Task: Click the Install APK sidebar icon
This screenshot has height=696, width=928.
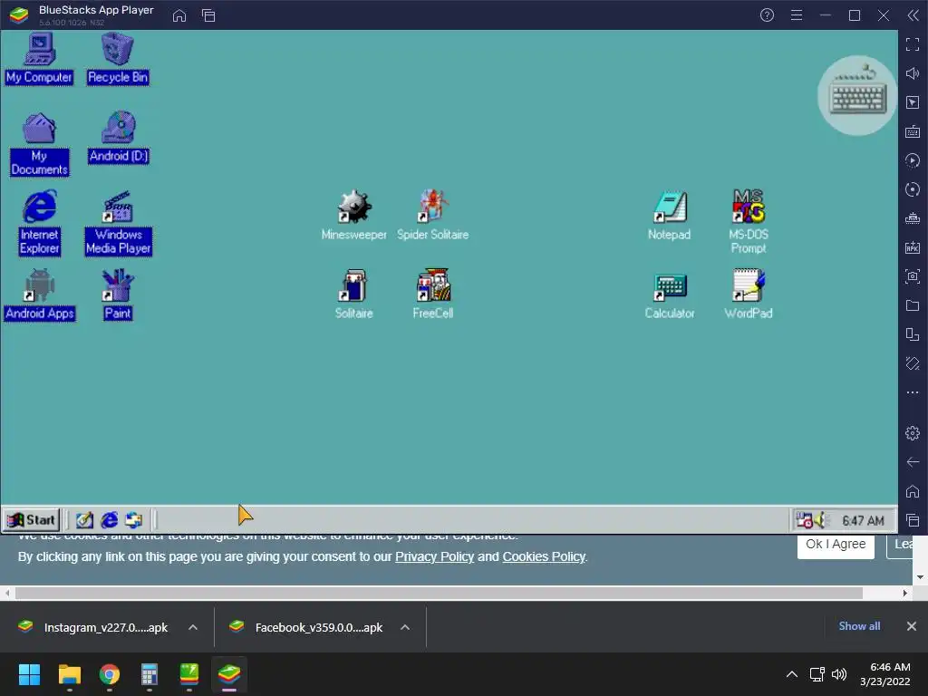Action: pyautogui.click(x=913, y=247)
